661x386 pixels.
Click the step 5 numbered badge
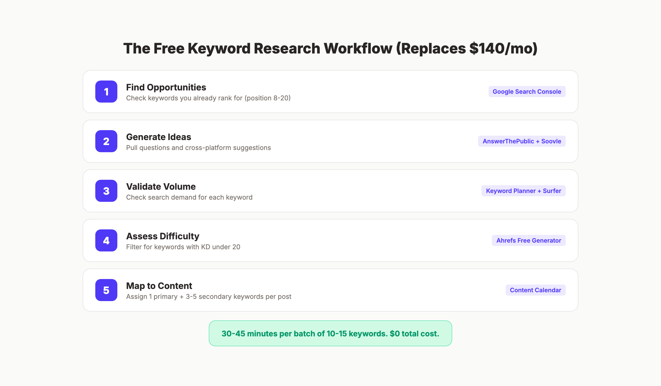click(106, 290)
